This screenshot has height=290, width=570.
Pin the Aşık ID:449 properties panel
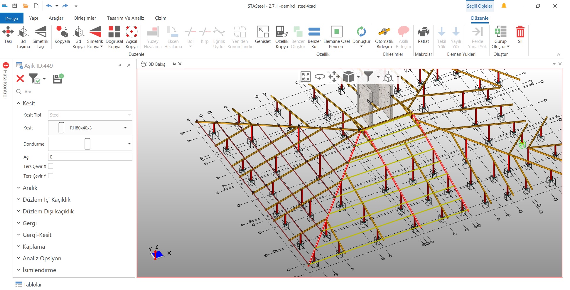pyautogui.click(x=120, y=65)
